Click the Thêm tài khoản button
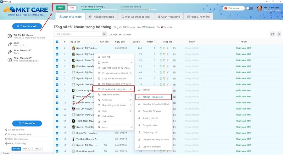Image resolution: width=283 pixels, height=155 pixels. pos(27,26)
